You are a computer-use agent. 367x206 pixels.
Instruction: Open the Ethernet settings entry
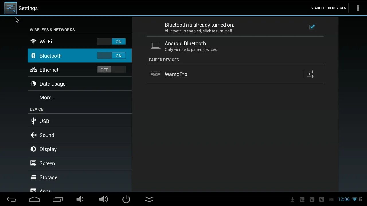pyautogui.click(x=79, y=70)
